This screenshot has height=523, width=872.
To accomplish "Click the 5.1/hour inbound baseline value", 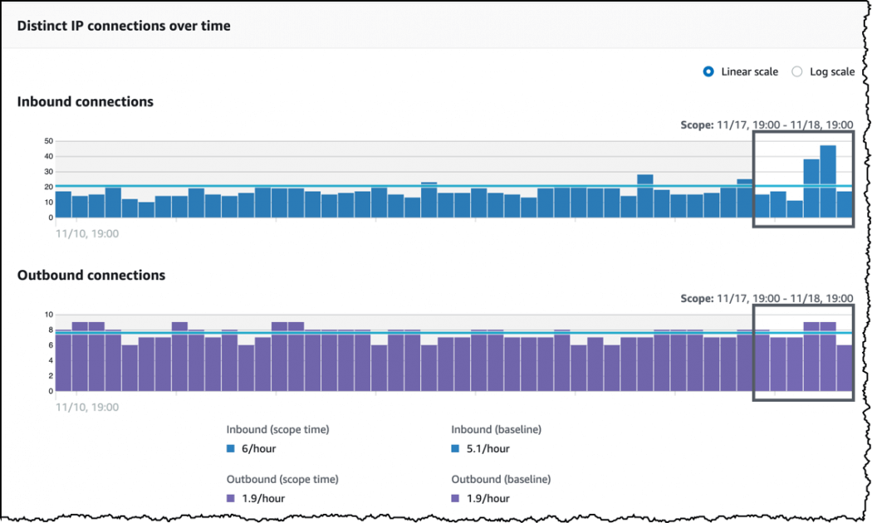I will [x=487, y=448].
